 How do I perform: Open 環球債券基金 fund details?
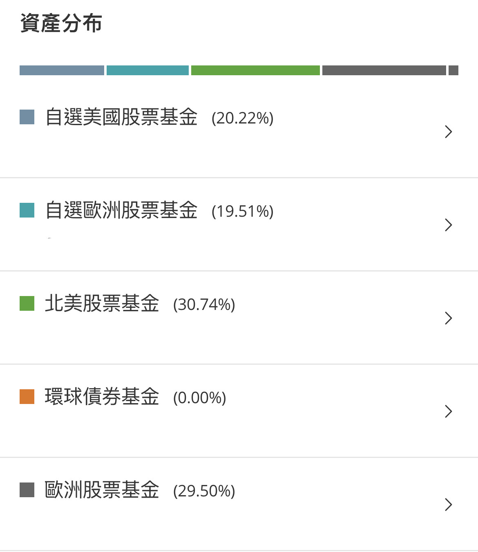pyautogui.click(x=239, y=411)
